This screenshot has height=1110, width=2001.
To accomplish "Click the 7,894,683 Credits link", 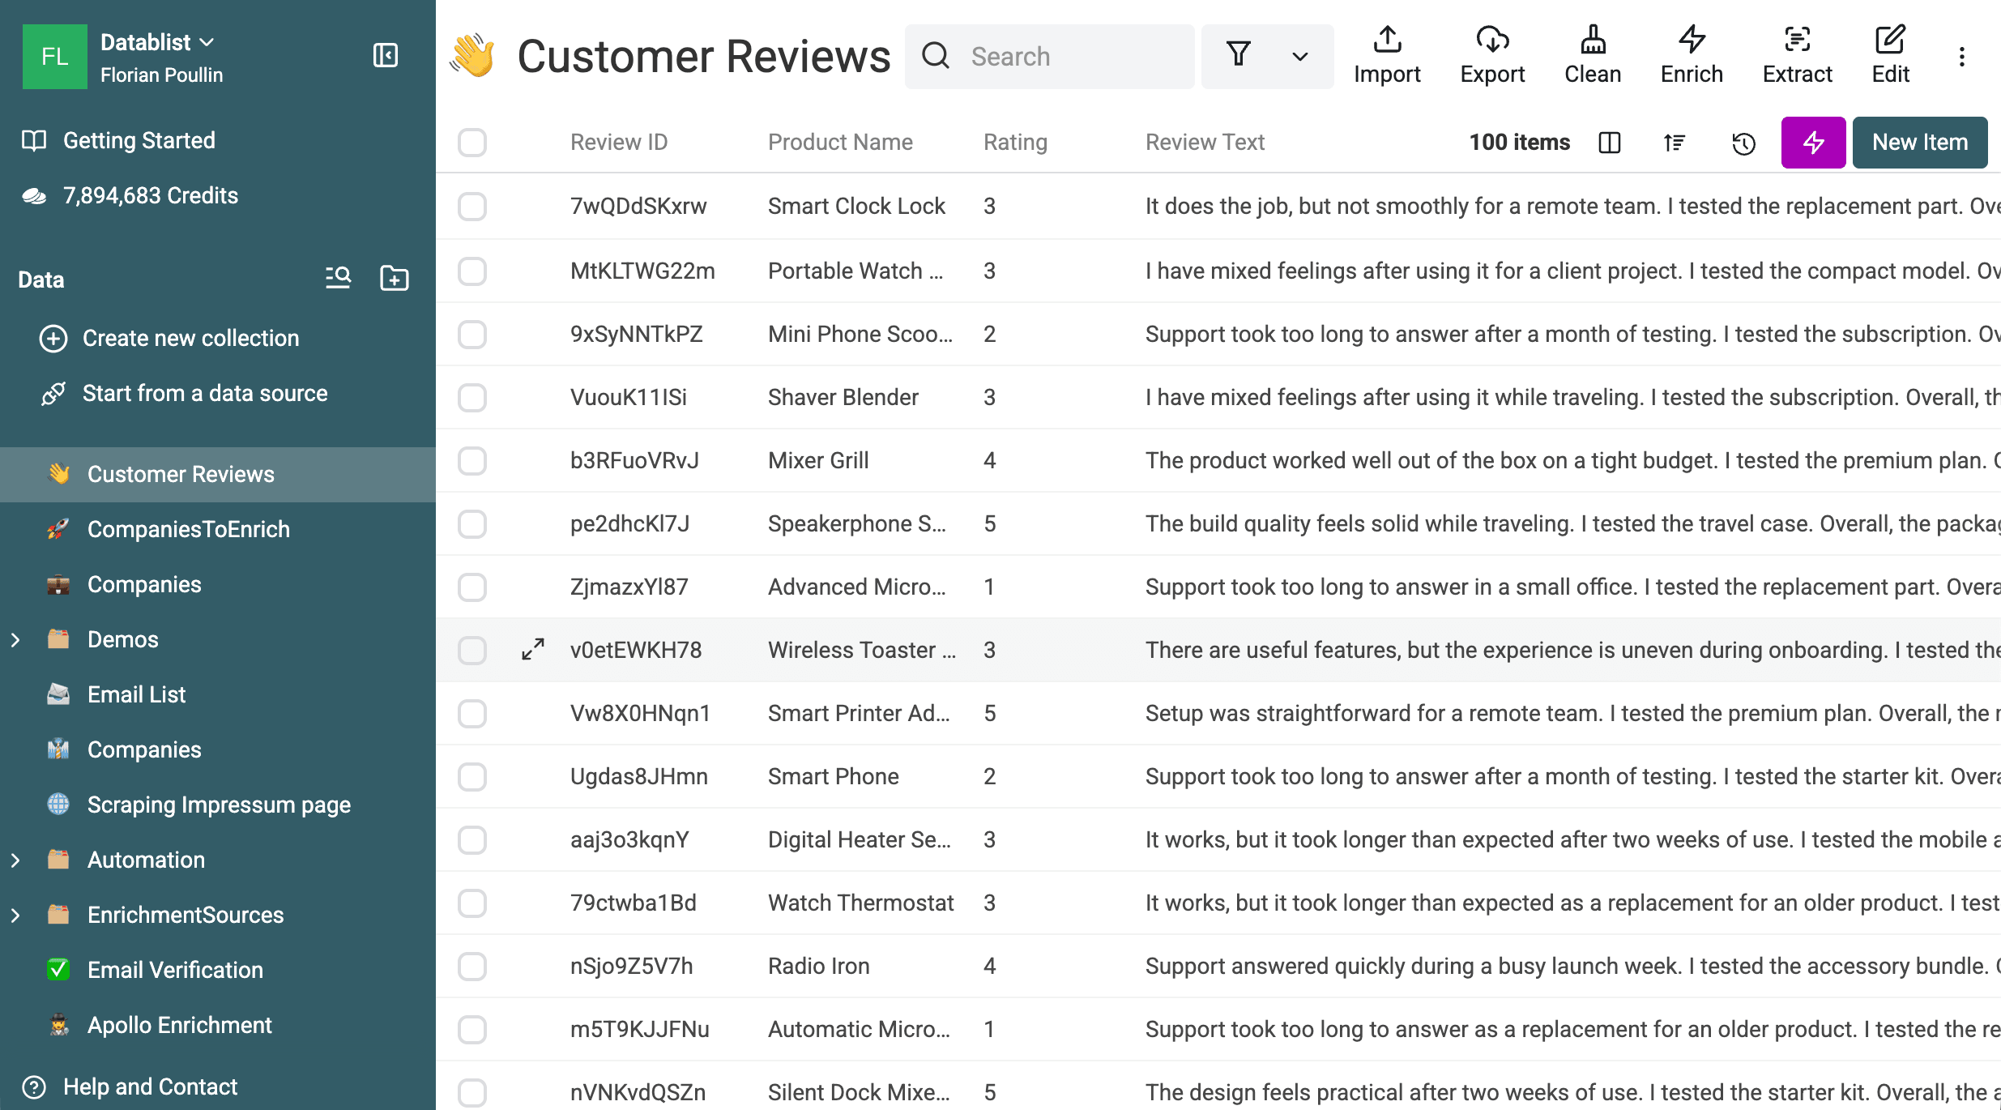I will coord(151,196).
